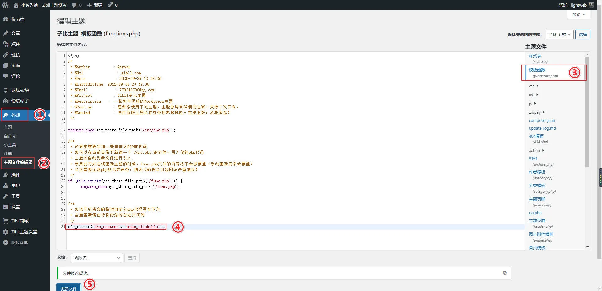Click the 文章 pushpin icon
Image resolution: width=602 pixels, height=291 pixels.
[6, 33]
